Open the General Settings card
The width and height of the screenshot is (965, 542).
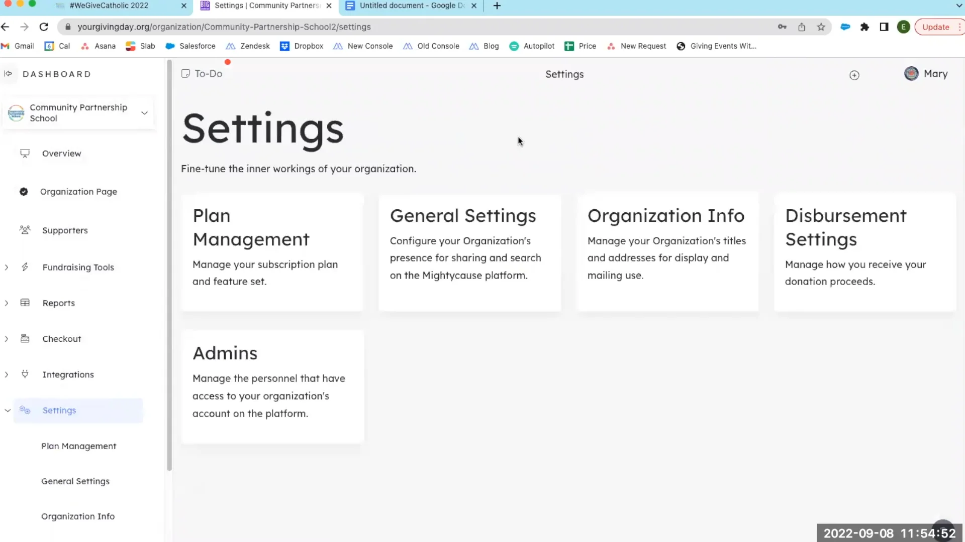pyautogui.click(x=469, y=252)
